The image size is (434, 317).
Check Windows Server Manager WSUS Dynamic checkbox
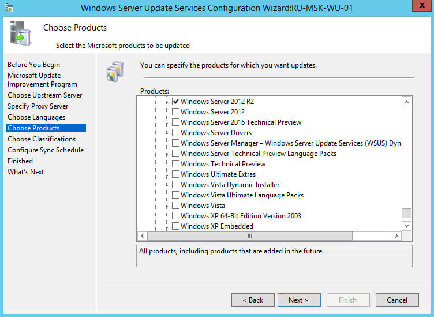(175, 143)
